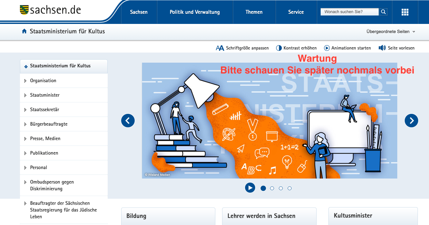Select the third slide indicator dot

pyautogui.click(x=281, y=188)
